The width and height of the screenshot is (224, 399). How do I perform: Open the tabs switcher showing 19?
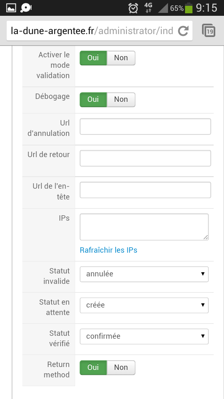coord(209,30)
